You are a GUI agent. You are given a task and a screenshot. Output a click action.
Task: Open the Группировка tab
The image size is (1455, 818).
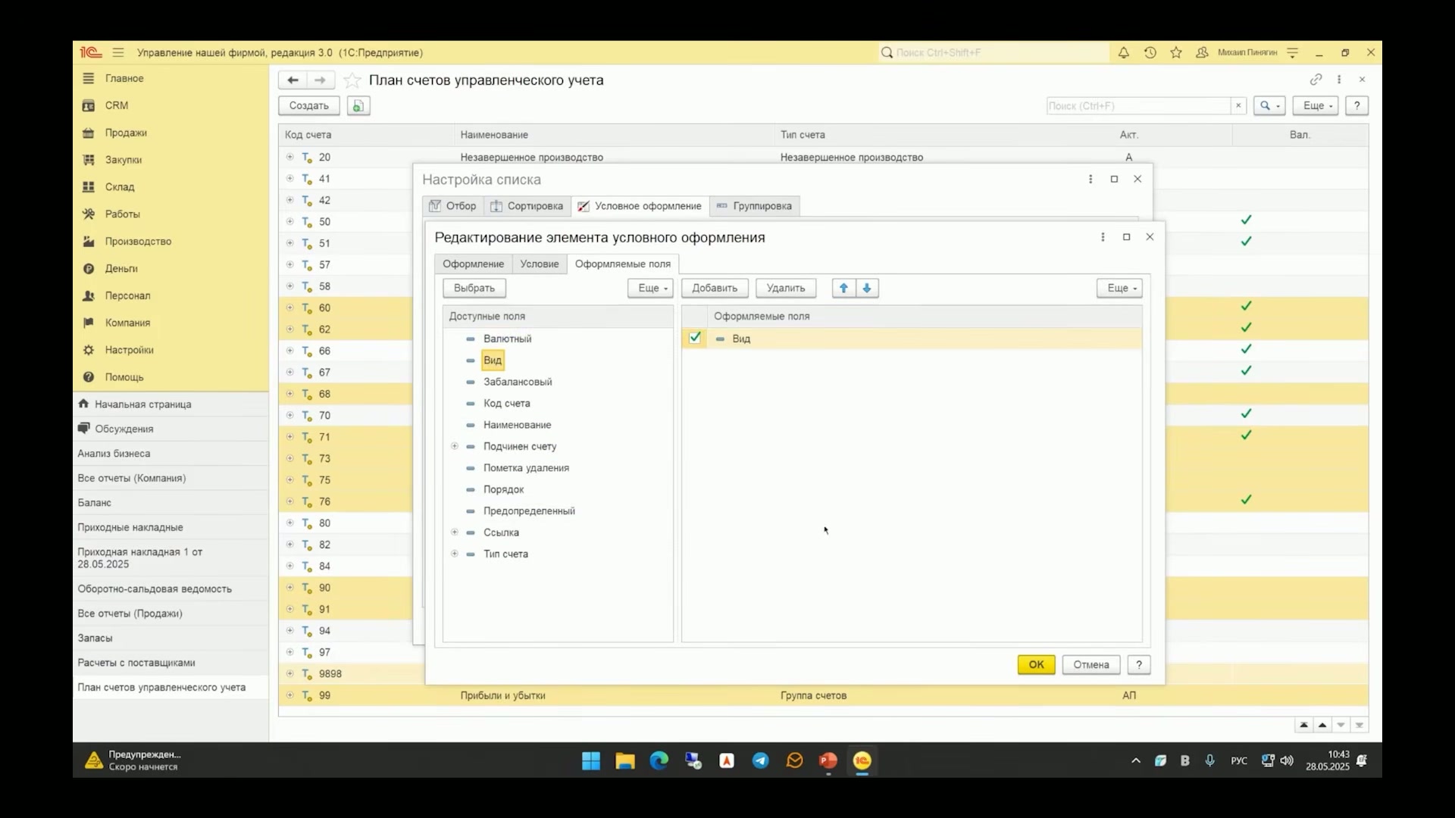point(755,206)
